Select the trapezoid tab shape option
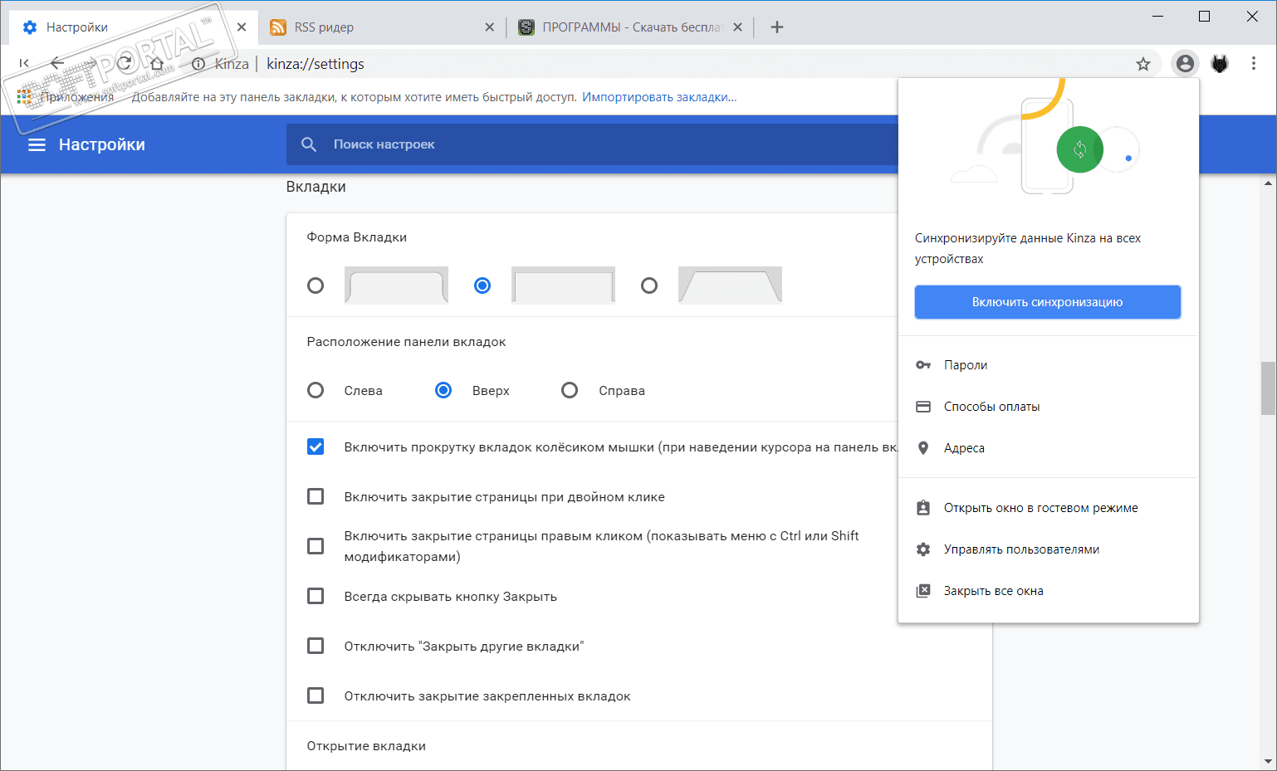Screen dimensions: 1277x771 649,285
